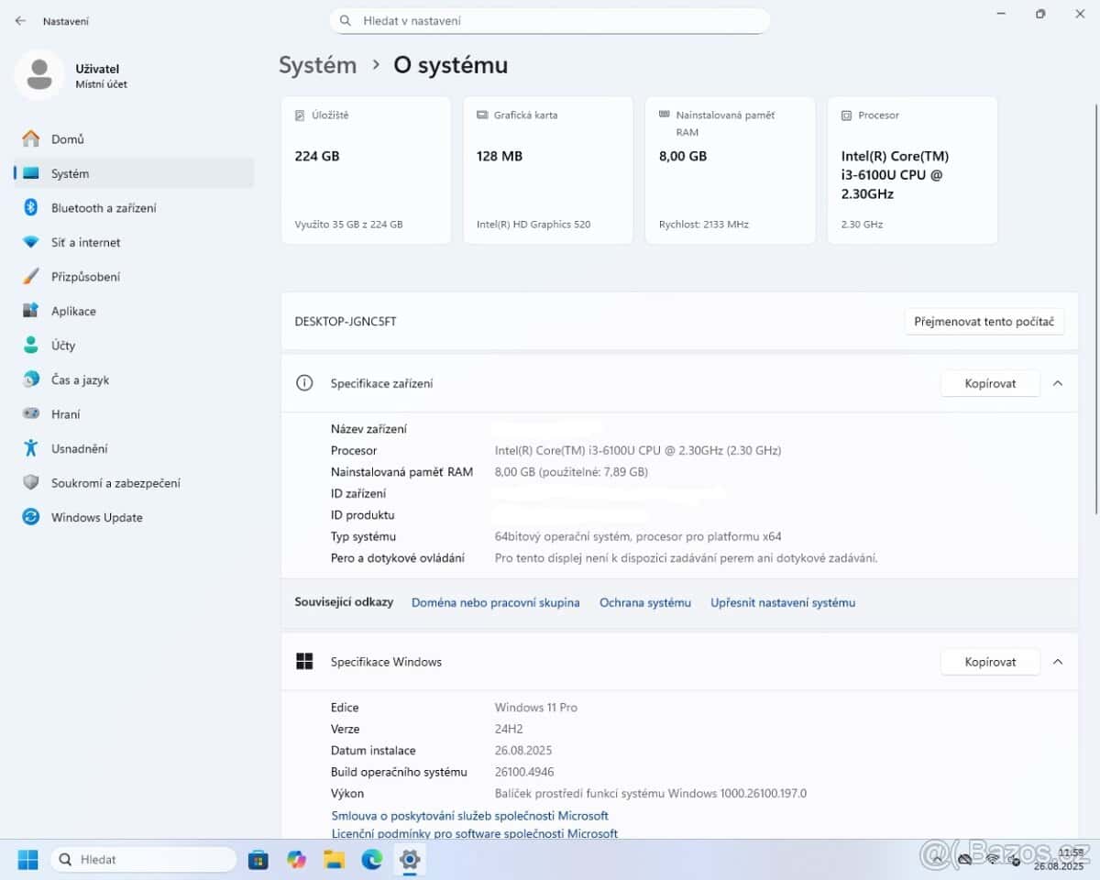
Task: Open File Explorer from the taskbar
Action: click(334, 860)
